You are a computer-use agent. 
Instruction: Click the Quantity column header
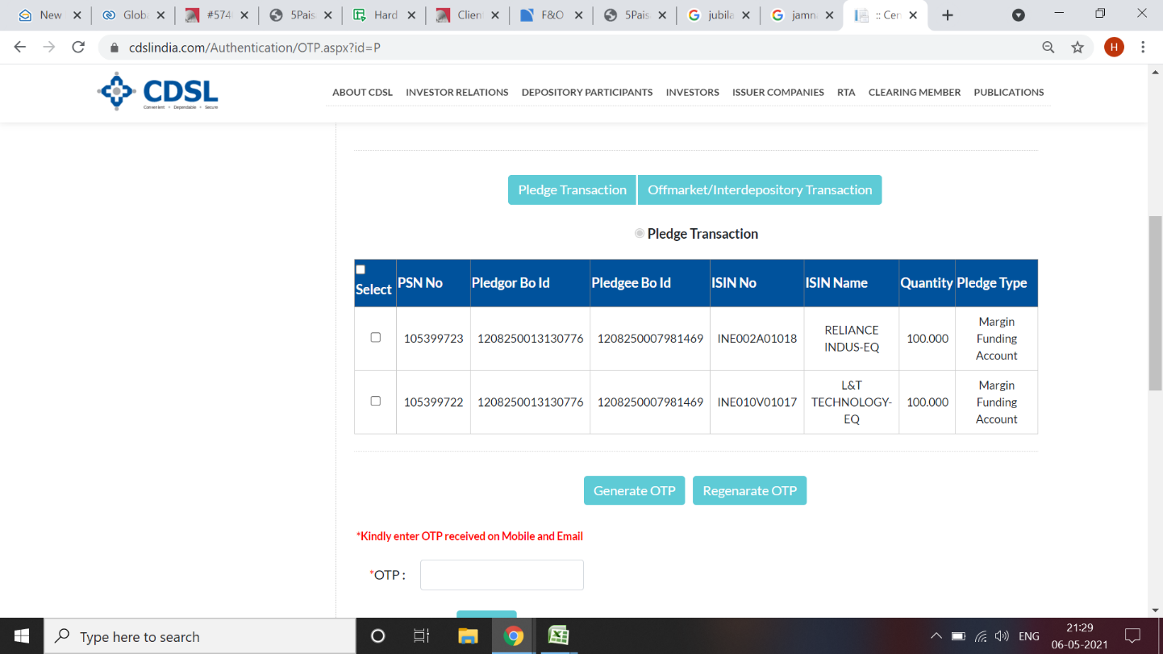927,283
